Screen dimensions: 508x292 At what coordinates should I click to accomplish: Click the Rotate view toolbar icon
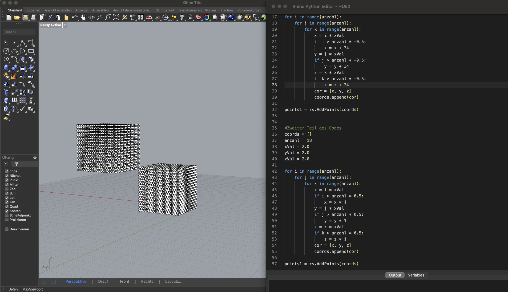[91, 17]
